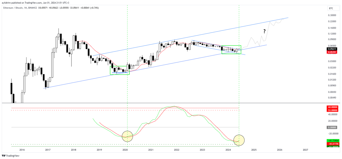
Task: Click the 2027 time axis label
Action: tap(306, 149)
